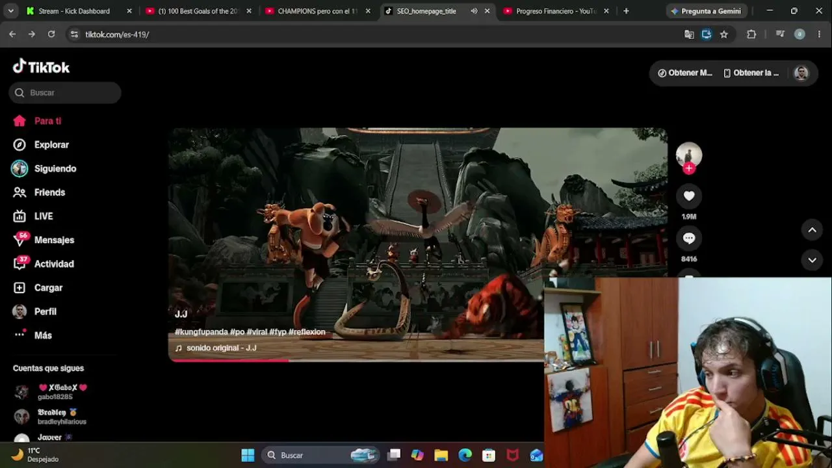The width and height of the screenshot is (832, 468).
Task: Go back in browser history
Action: pos(12,34)
